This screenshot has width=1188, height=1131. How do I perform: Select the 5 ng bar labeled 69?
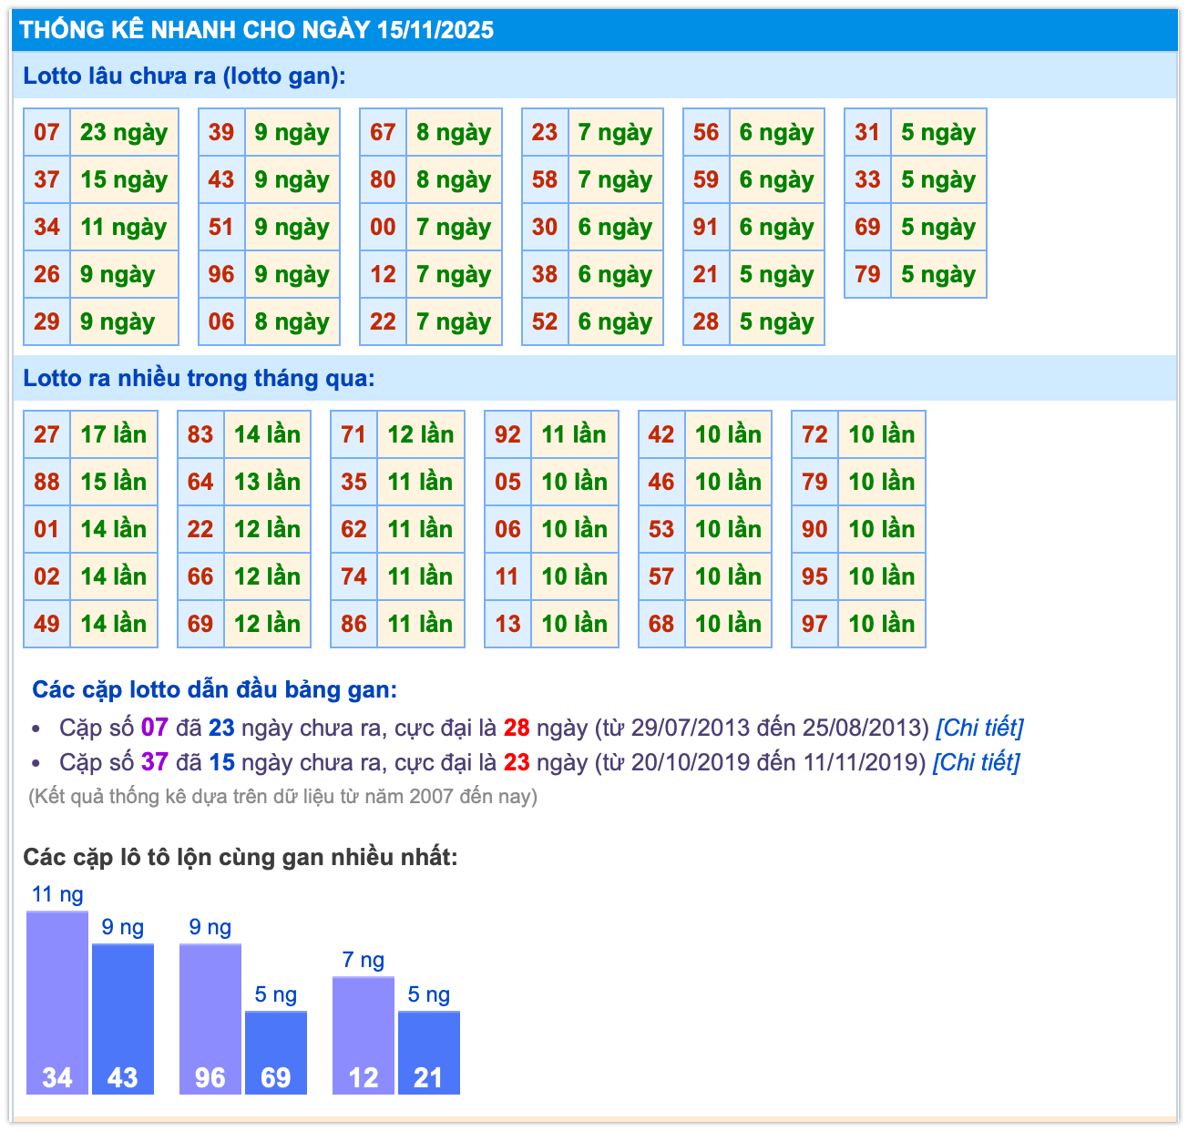pos(276,1052)
